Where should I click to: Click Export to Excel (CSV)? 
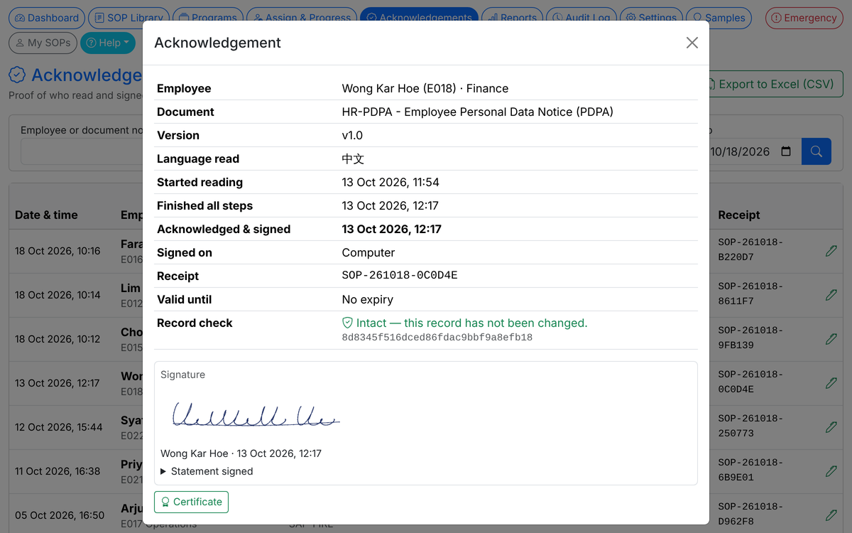(776, 84)
